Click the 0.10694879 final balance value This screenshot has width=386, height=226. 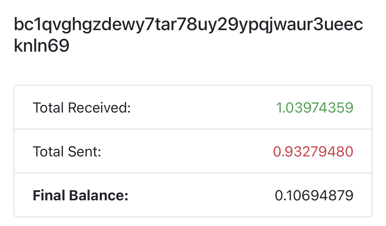tap(314, 195)
